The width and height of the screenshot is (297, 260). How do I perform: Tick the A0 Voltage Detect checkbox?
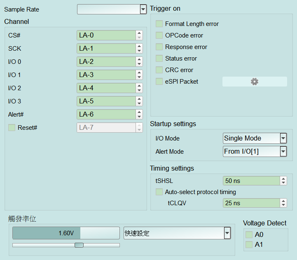249,234
